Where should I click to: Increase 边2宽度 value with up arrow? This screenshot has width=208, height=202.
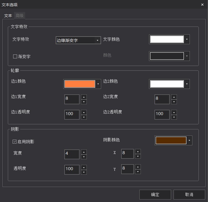click(x=174, y=97)
